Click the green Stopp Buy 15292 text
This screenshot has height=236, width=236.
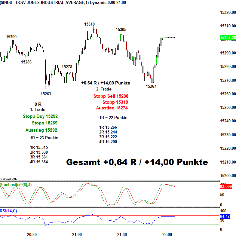click(40, 116)
